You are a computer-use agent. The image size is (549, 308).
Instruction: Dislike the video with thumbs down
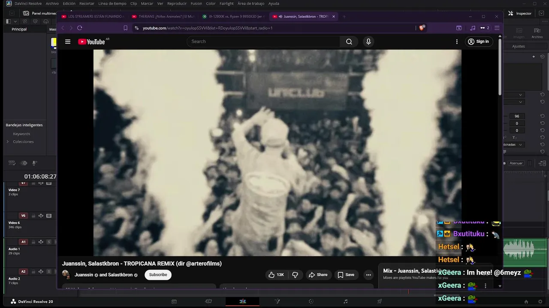tap(295, 275)
